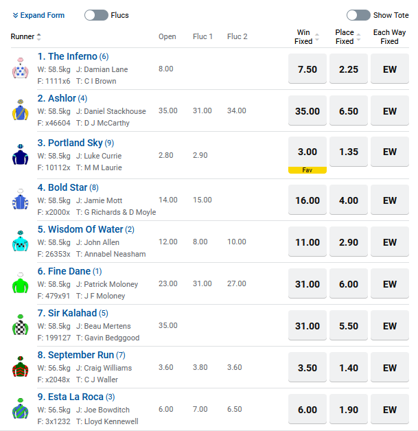Click Bold Star's blue striped silks icon

pos(19,200)
